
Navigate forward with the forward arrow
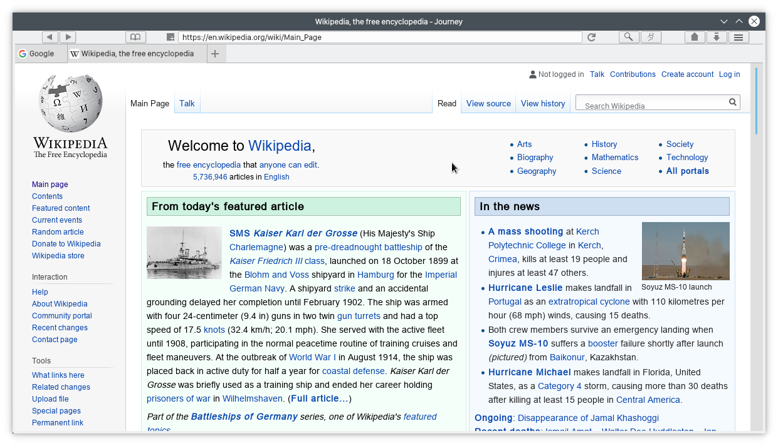click(x=67, y=36)
